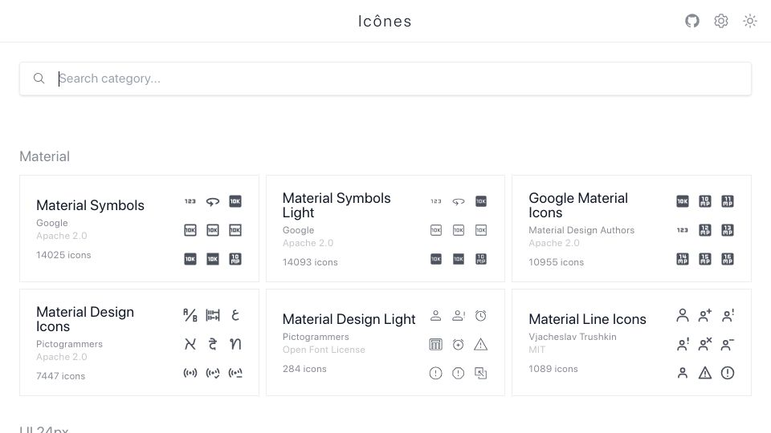Click the A/B icon in Material Design Icons

tap(190, 315)
